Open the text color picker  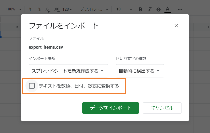pyautogui.click(x=167, y=9)
